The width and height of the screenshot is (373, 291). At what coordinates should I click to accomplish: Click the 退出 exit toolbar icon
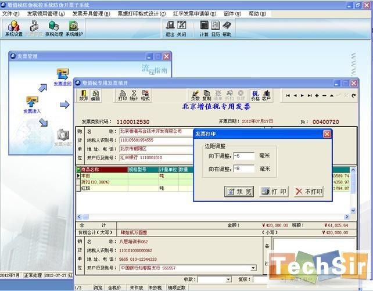(x=170, y=28)
